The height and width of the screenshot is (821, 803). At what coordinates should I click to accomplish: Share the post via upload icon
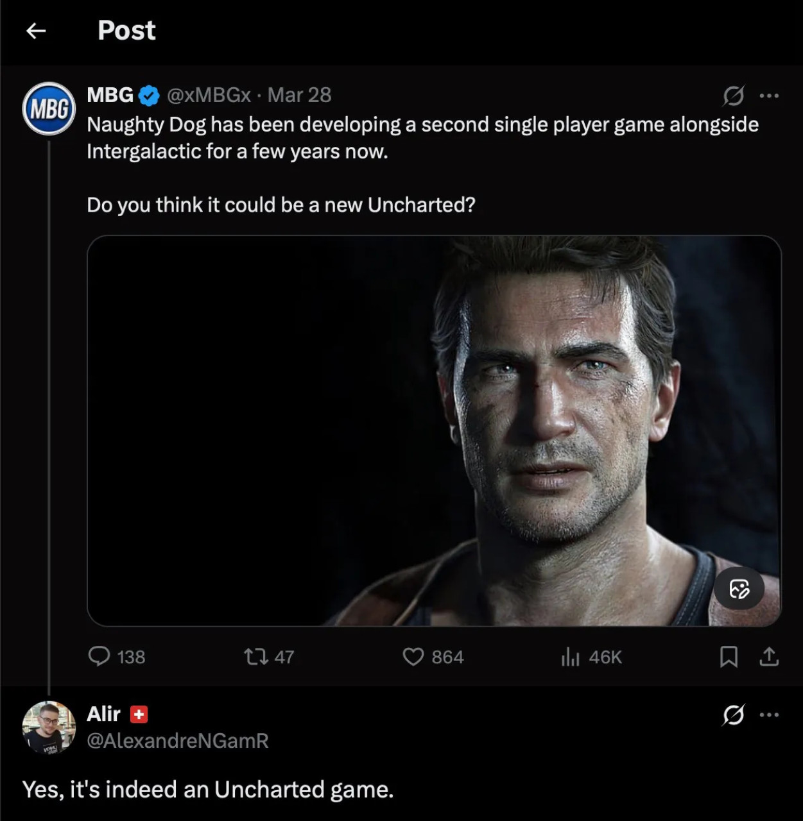(768, 656)
